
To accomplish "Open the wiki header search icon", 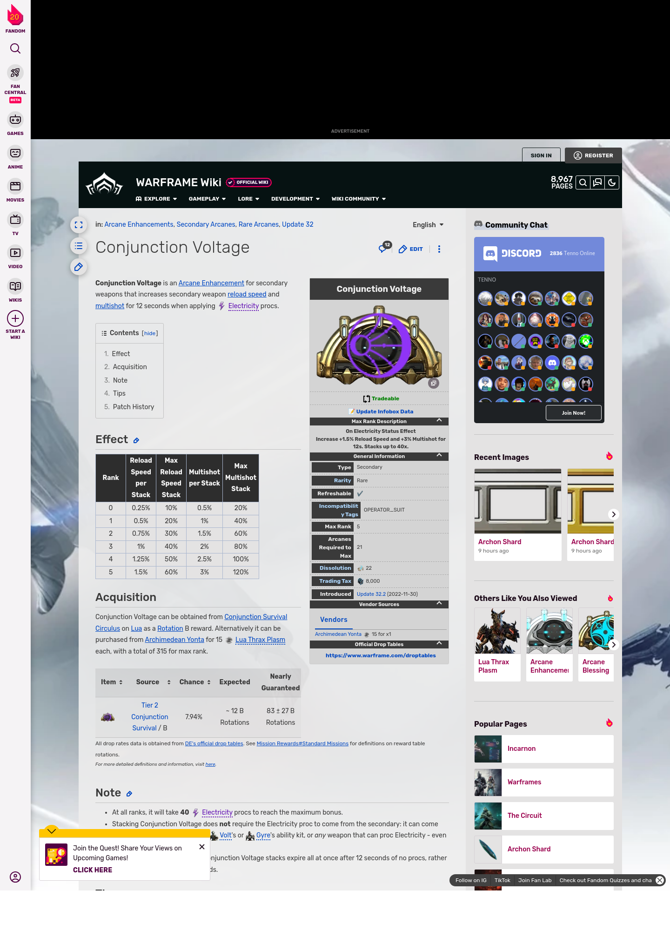I will pos(583,182).
